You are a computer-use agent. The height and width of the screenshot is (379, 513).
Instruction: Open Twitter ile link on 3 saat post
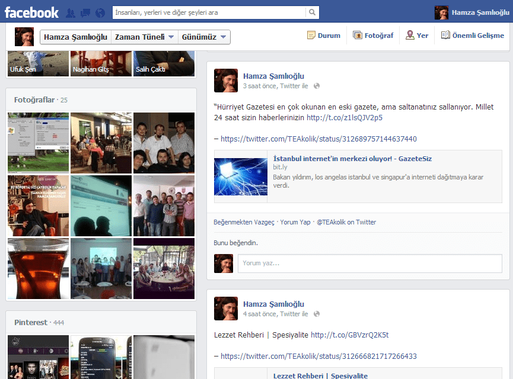[294, 86]
